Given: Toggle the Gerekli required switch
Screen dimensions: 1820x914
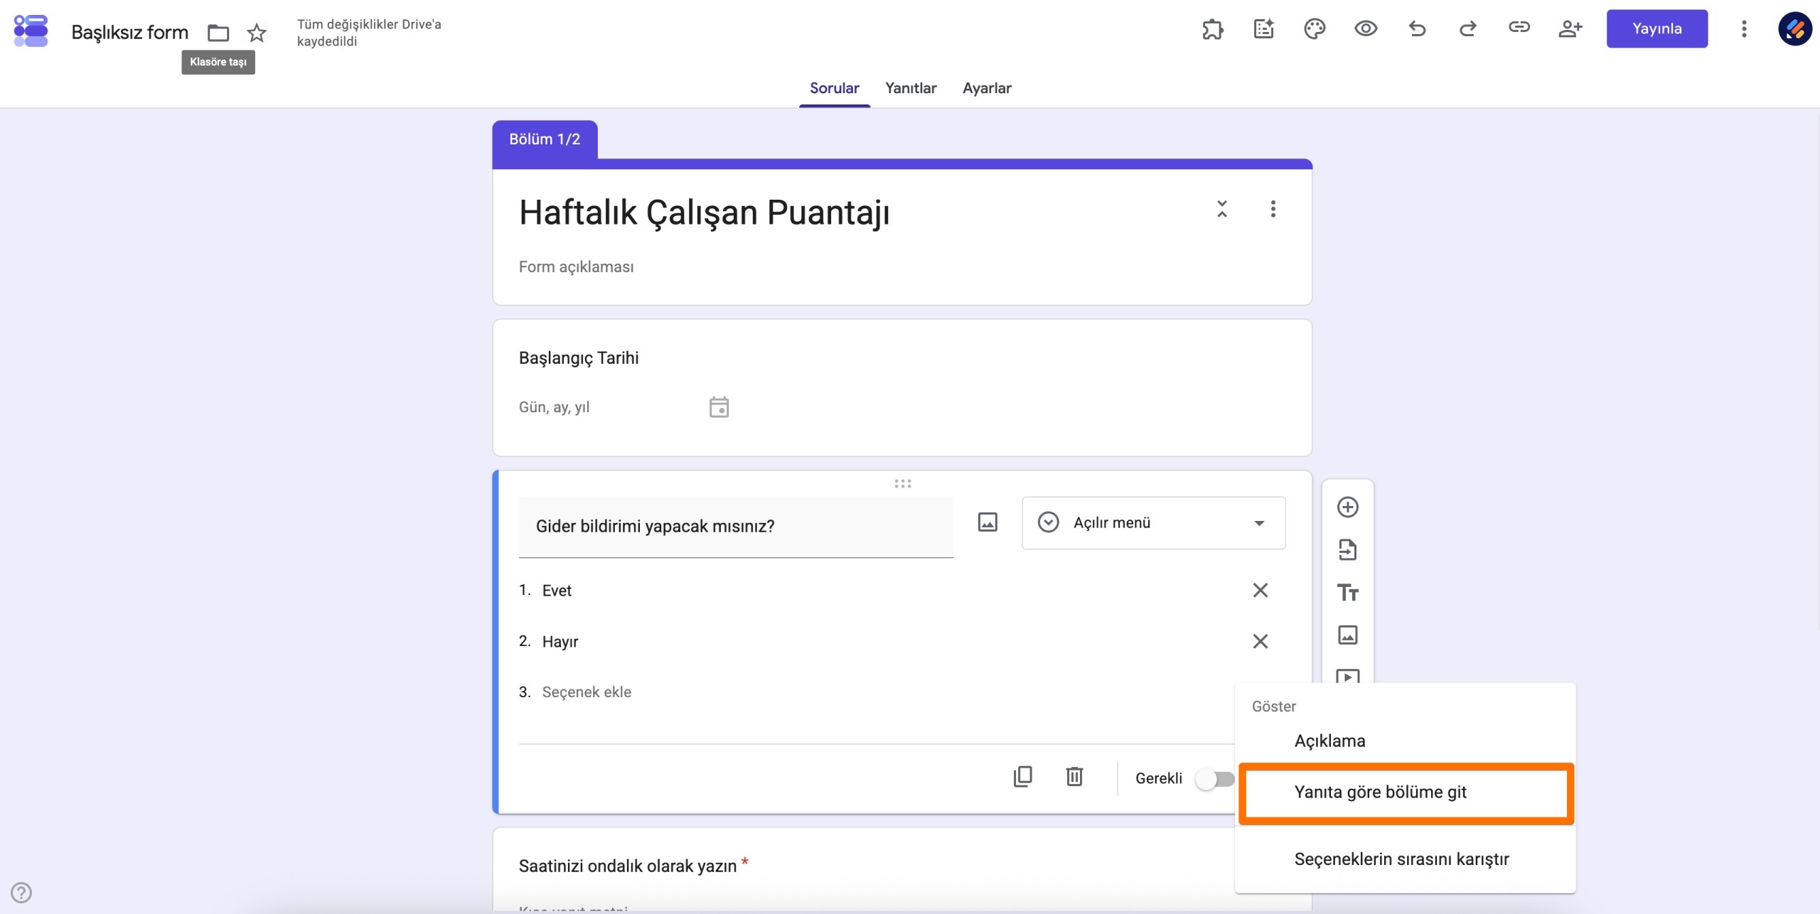Looking at the screenshot, I should [x=1215, y=779].
